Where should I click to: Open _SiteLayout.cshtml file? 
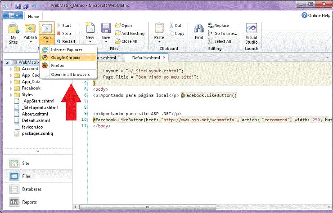coord(36,107)
